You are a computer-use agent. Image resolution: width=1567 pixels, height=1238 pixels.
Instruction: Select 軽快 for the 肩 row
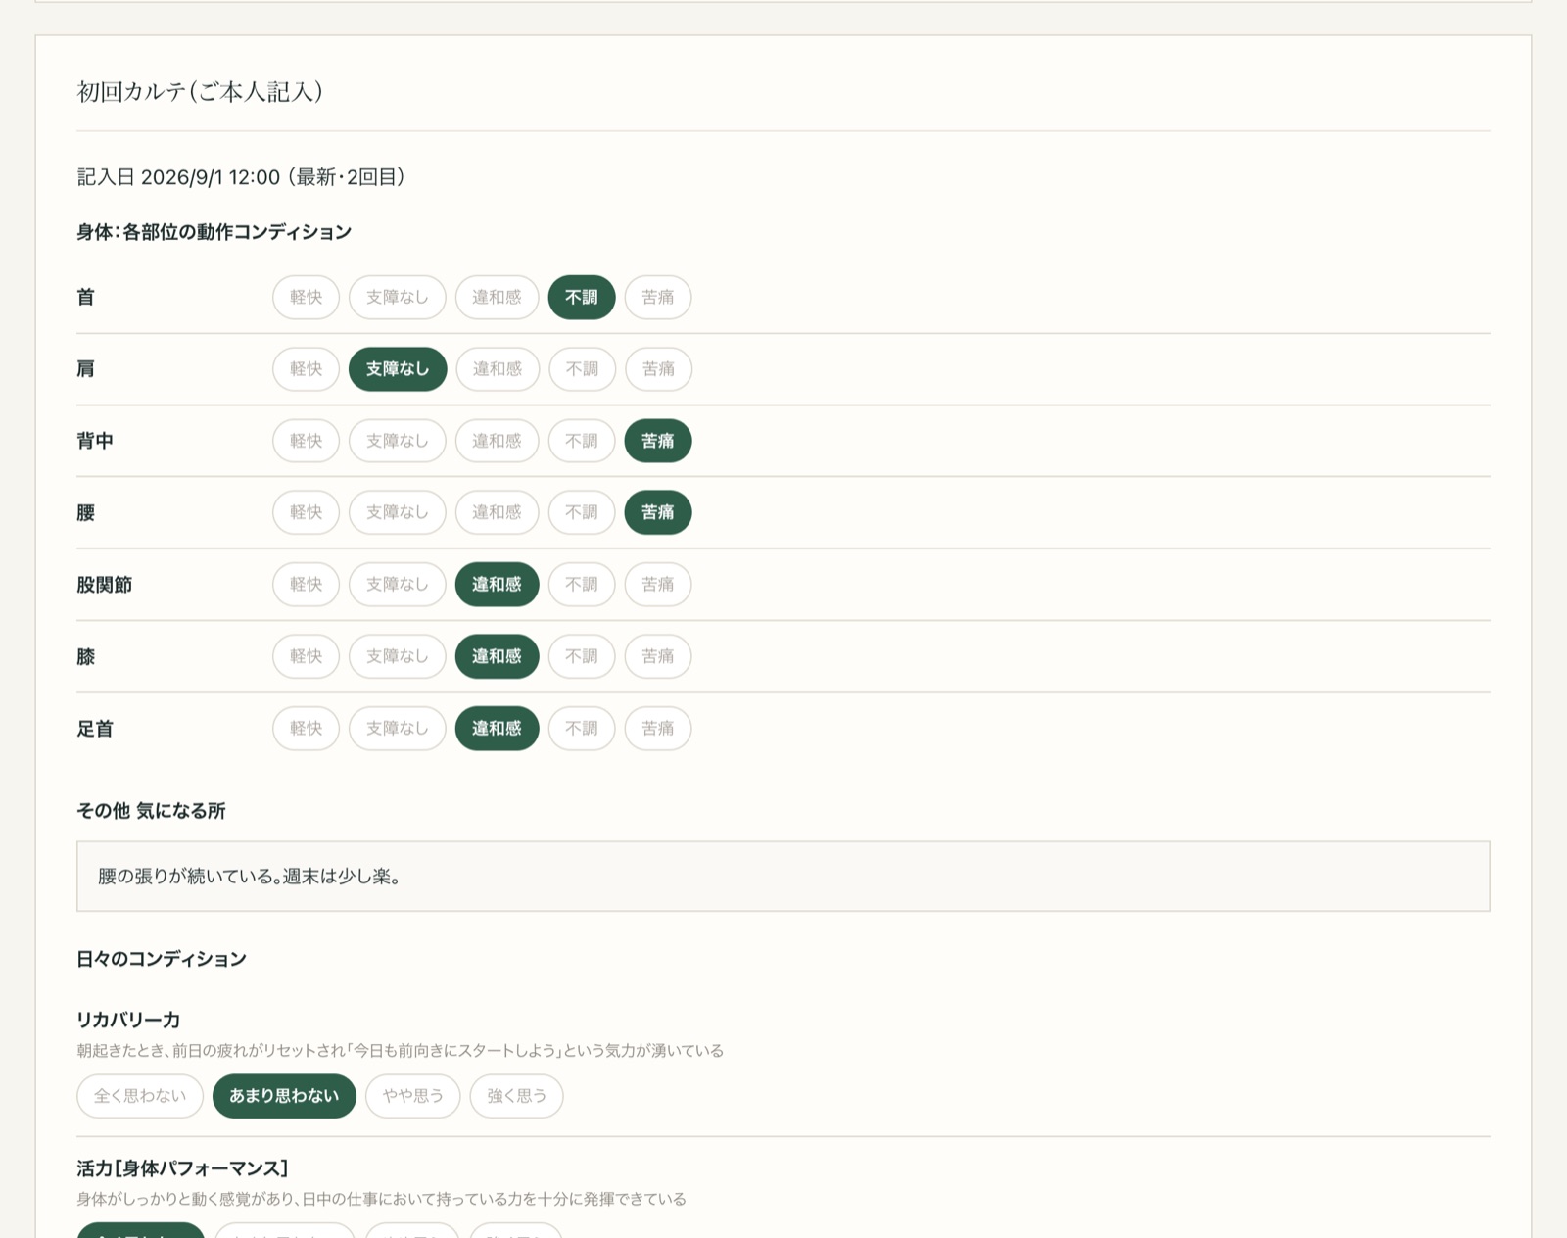tap(306, 369)
